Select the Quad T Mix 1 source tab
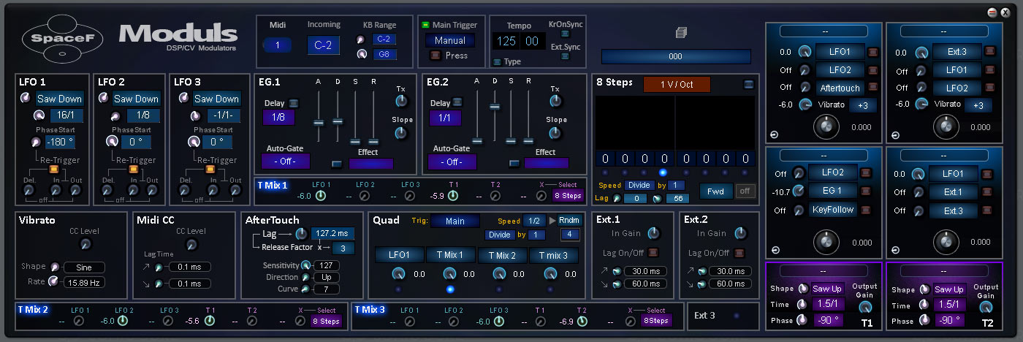This screenshot has height=342, width=1023. tap(451, 255)
